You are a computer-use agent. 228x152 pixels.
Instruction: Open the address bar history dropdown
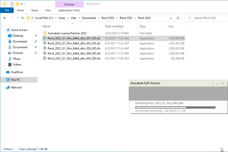(171, 18)
